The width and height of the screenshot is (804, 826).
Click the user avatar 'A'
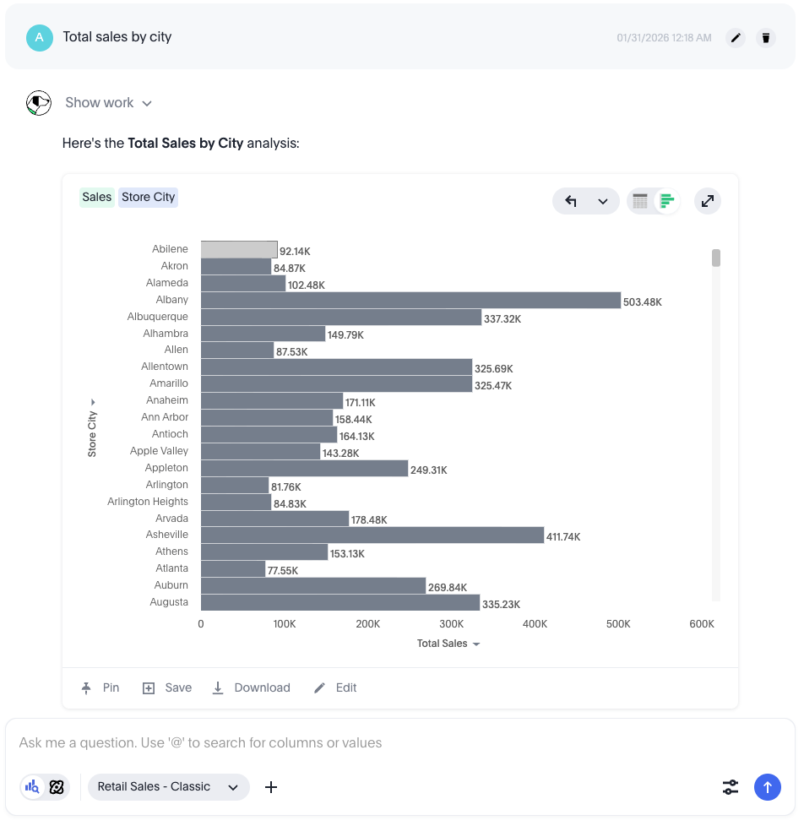(40, 38)
